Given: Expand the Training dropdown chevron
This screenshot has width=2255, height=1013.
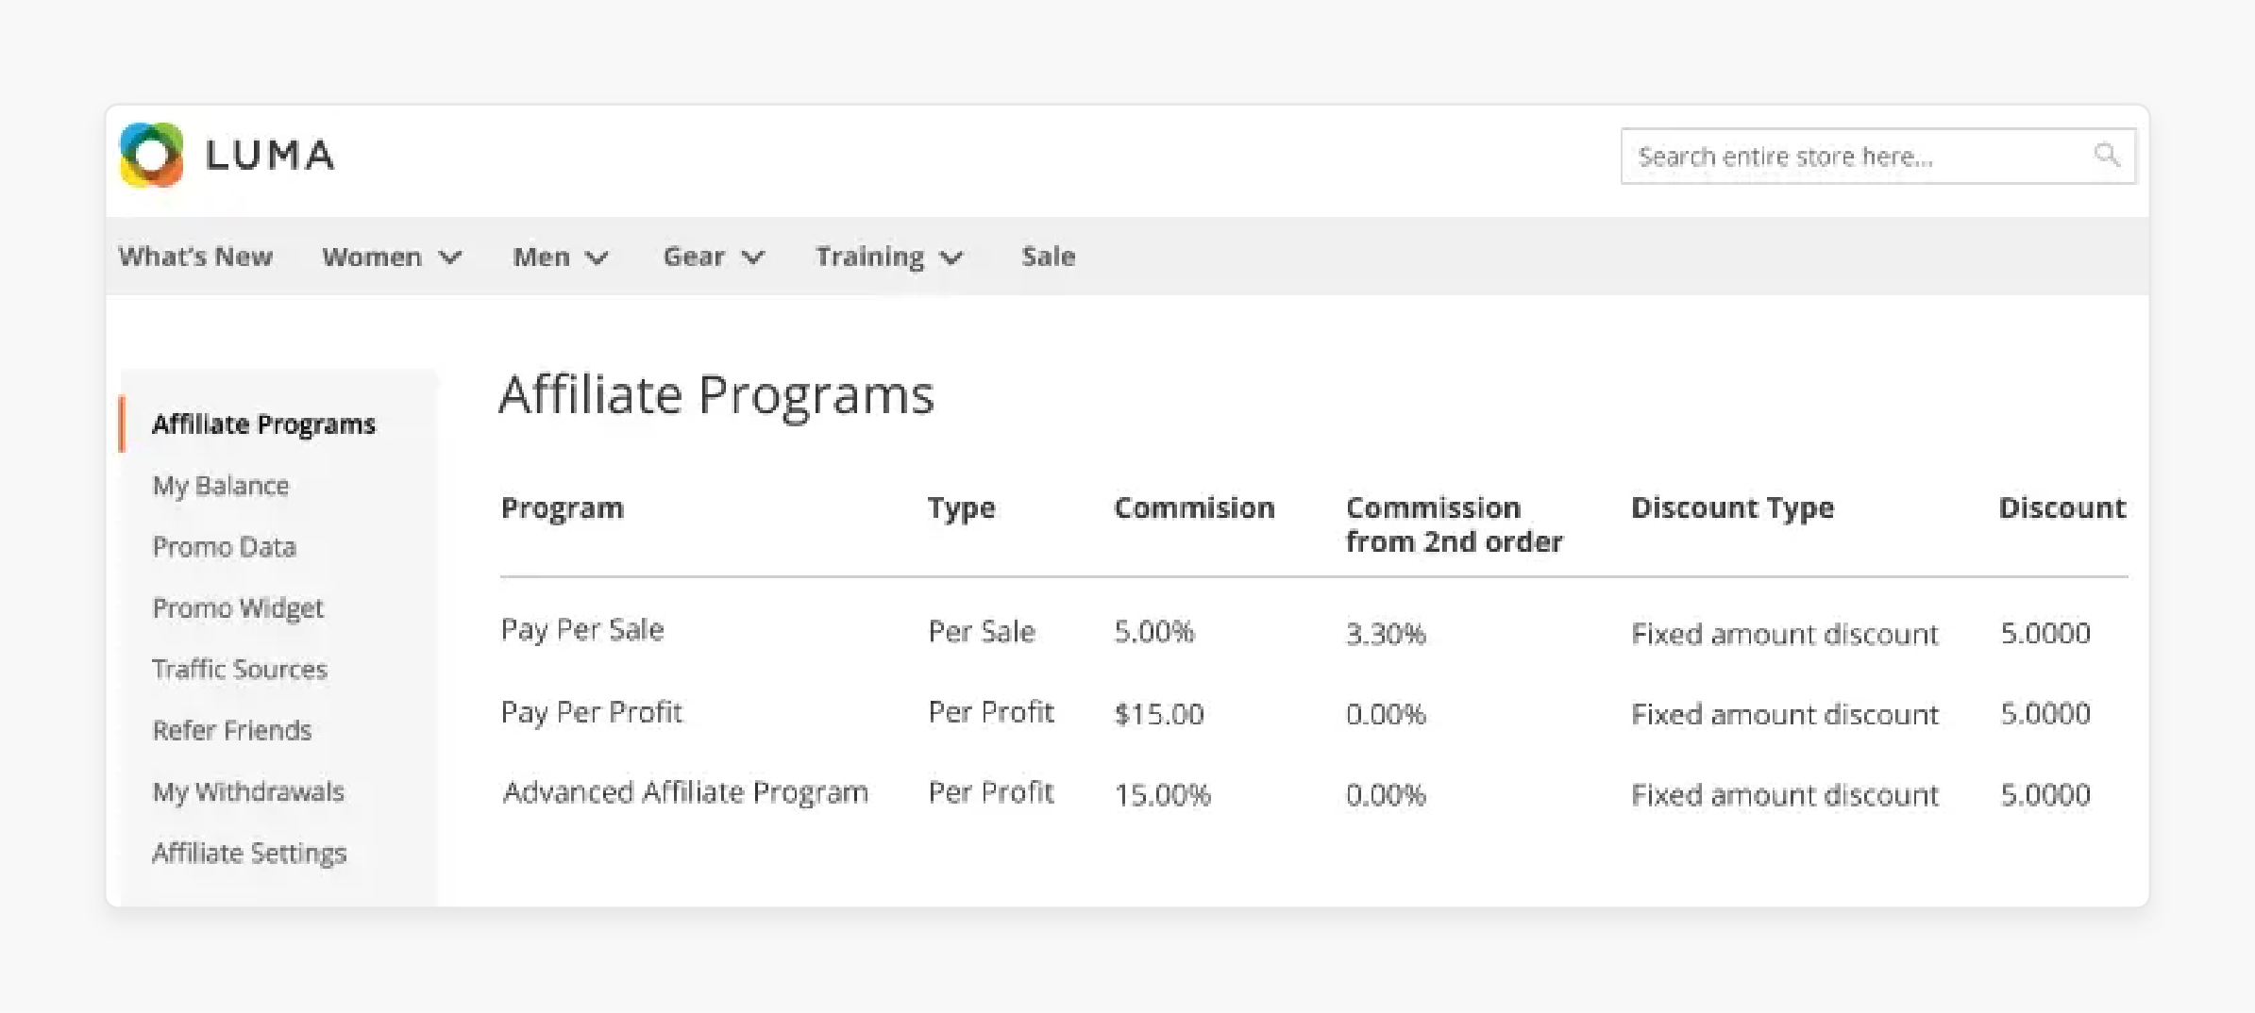Looking at the screenshot, I should tap(951, 257).
